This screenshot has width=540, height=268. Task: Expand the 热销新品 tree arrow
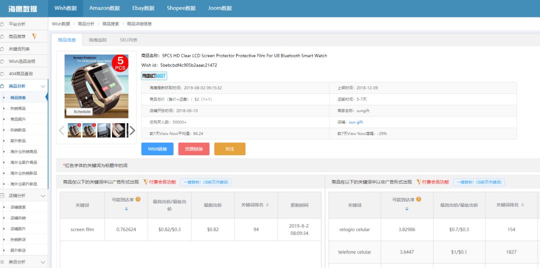point(4,130)
